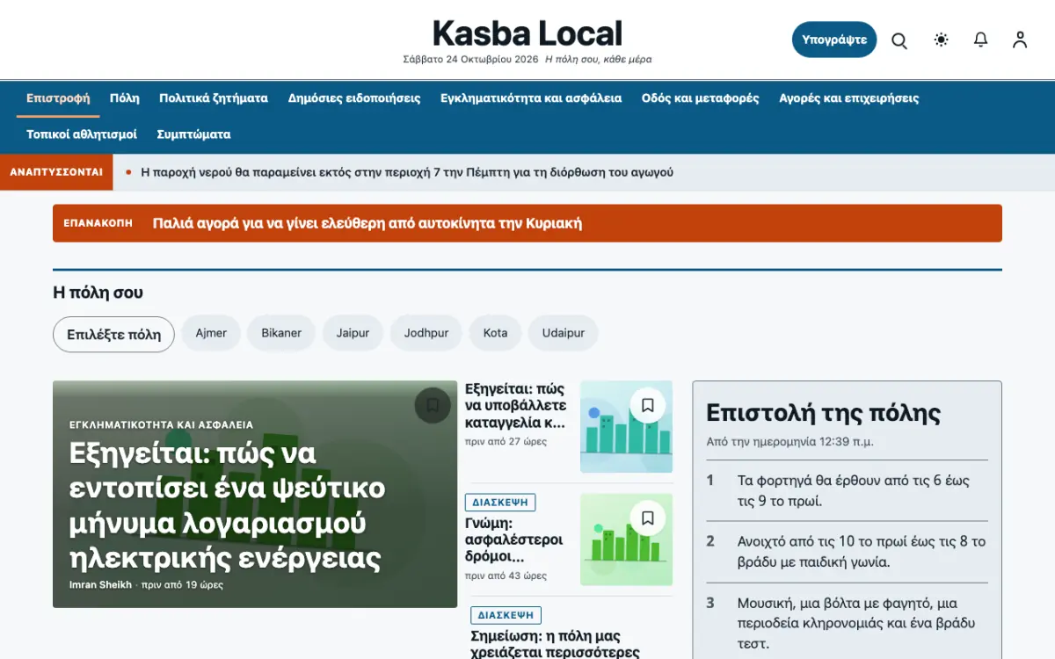Bookmark the 'Γνώμη: ασφαλέστεροι δρόμοι' article
This screenshot has width=1055, height=659.
(648, 518)
